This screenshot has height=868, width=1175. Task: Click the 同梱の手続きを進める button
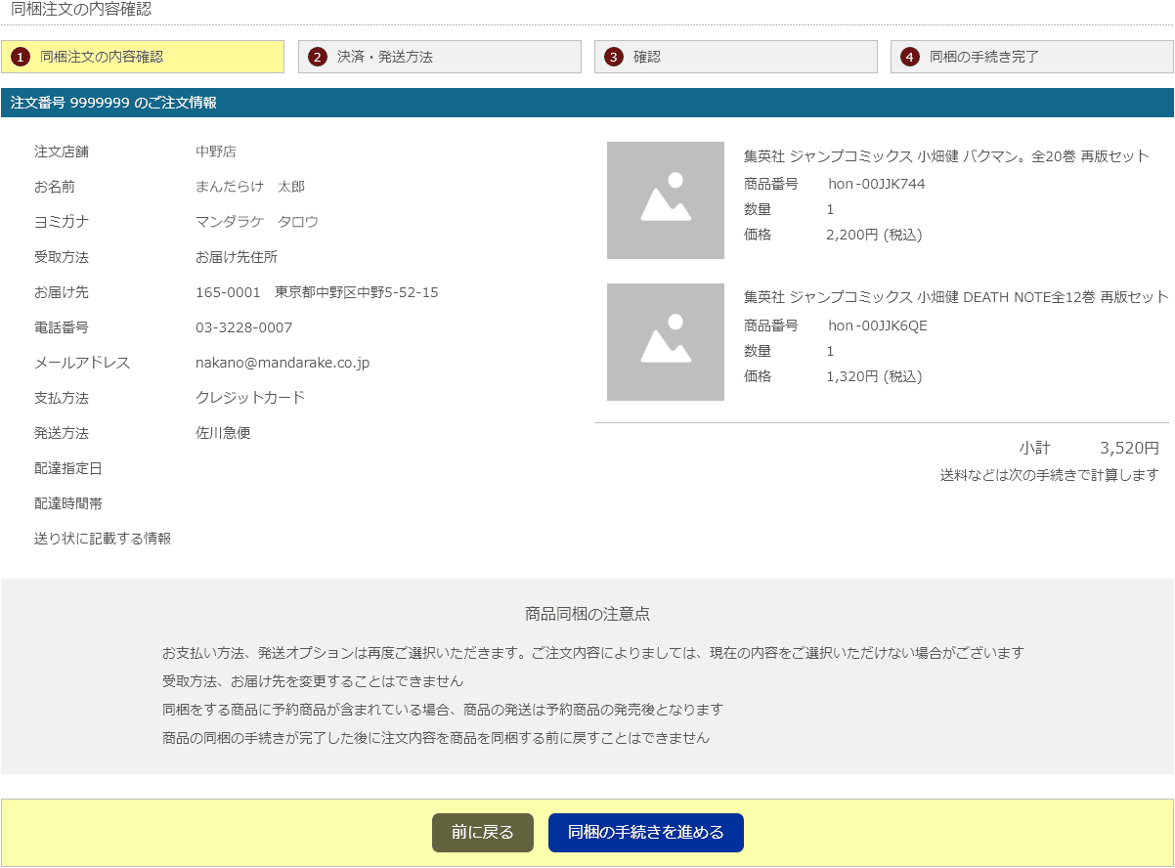[x=645, y=833]
